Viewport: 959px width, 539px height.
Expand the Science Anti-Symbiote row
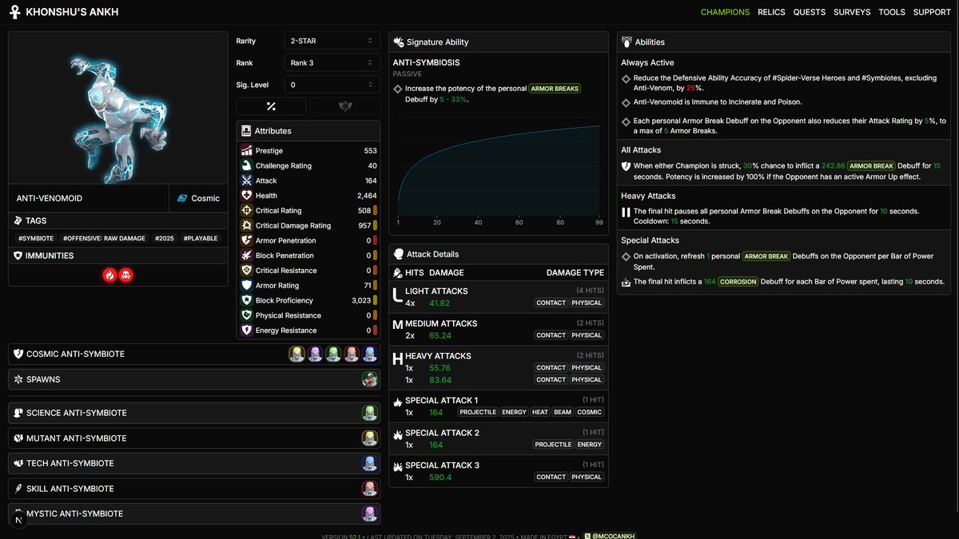point(194,413)
